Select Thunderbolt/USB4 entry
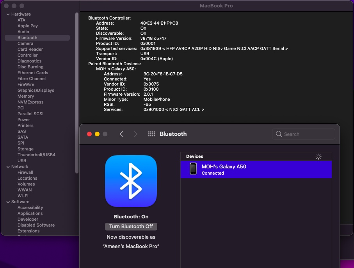This screenshot has height=268, width=354. tap(36, 155)
